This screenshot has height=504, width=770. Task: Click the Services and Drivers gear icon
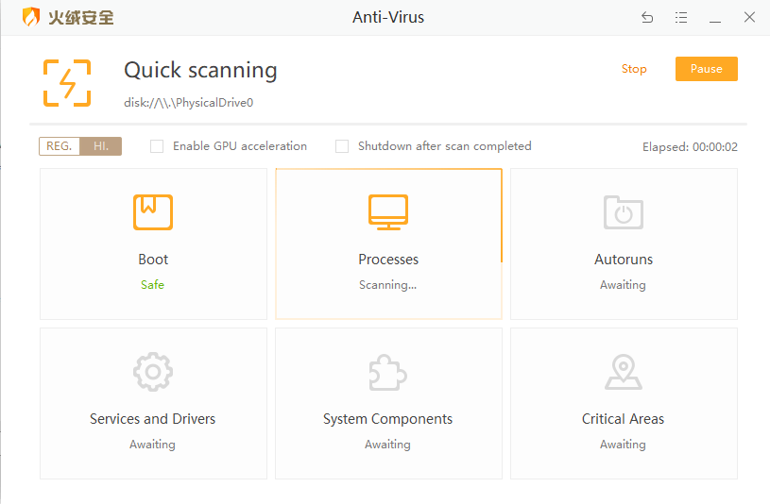[153, 372]
